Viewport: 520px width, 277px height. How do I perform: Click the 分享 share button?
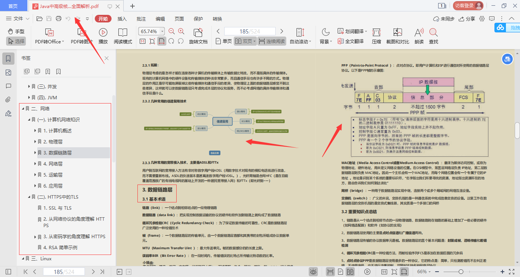[x=467, y=19]
